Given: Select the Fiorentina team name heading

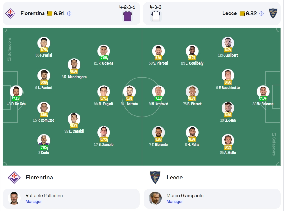Looking at the screenshot, I should [x=39, y=178].
